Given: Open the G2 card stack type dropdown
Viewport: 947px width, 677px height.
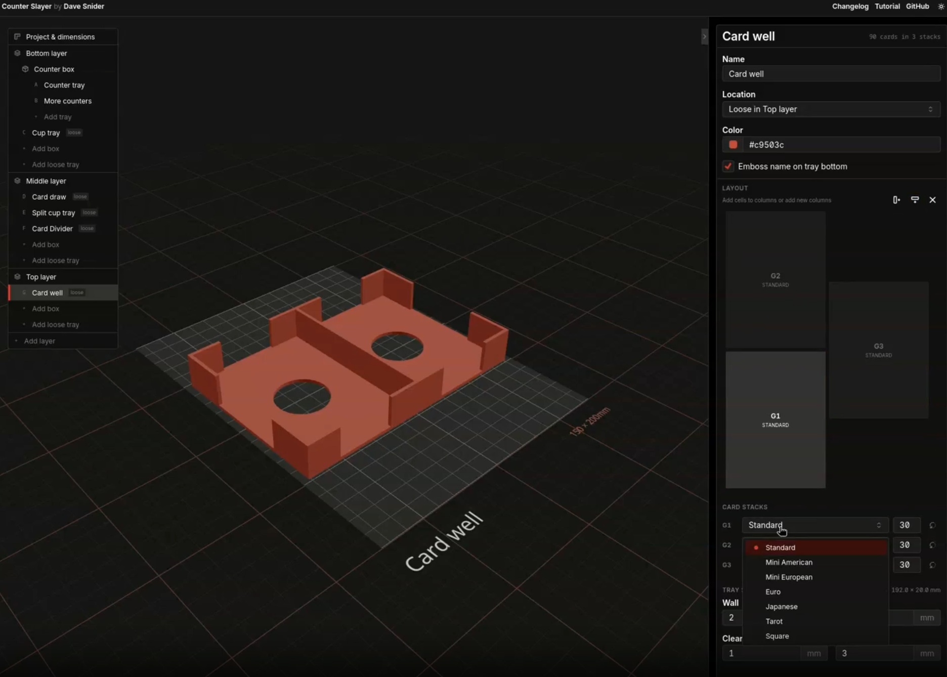Looking at the screenshot, I should click(x=813, y=545).
